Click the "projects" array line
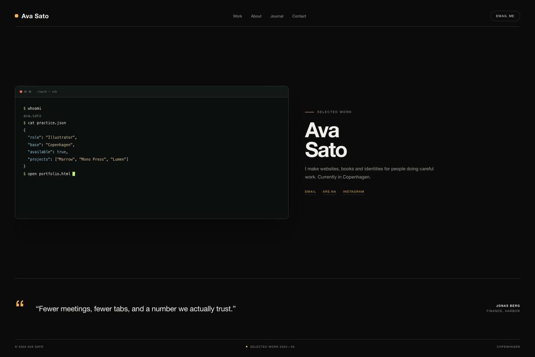This screenshot has height=357, width=535. [78, 159]
